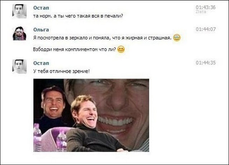Open Остап's avatar beside the 01:43:36 message

[x=20, y=11]
